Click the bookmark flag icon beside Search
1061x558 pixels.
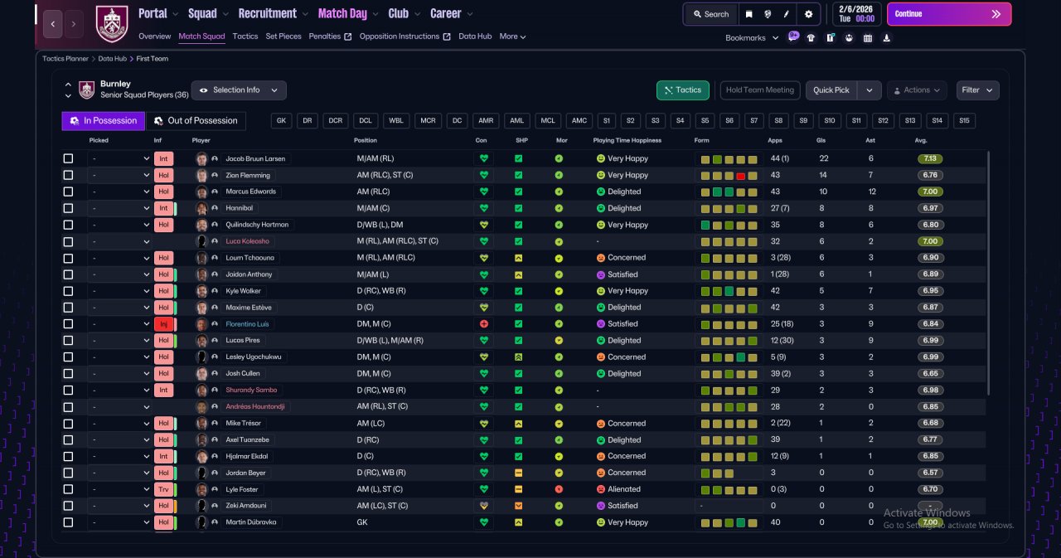tap(749, 14)
